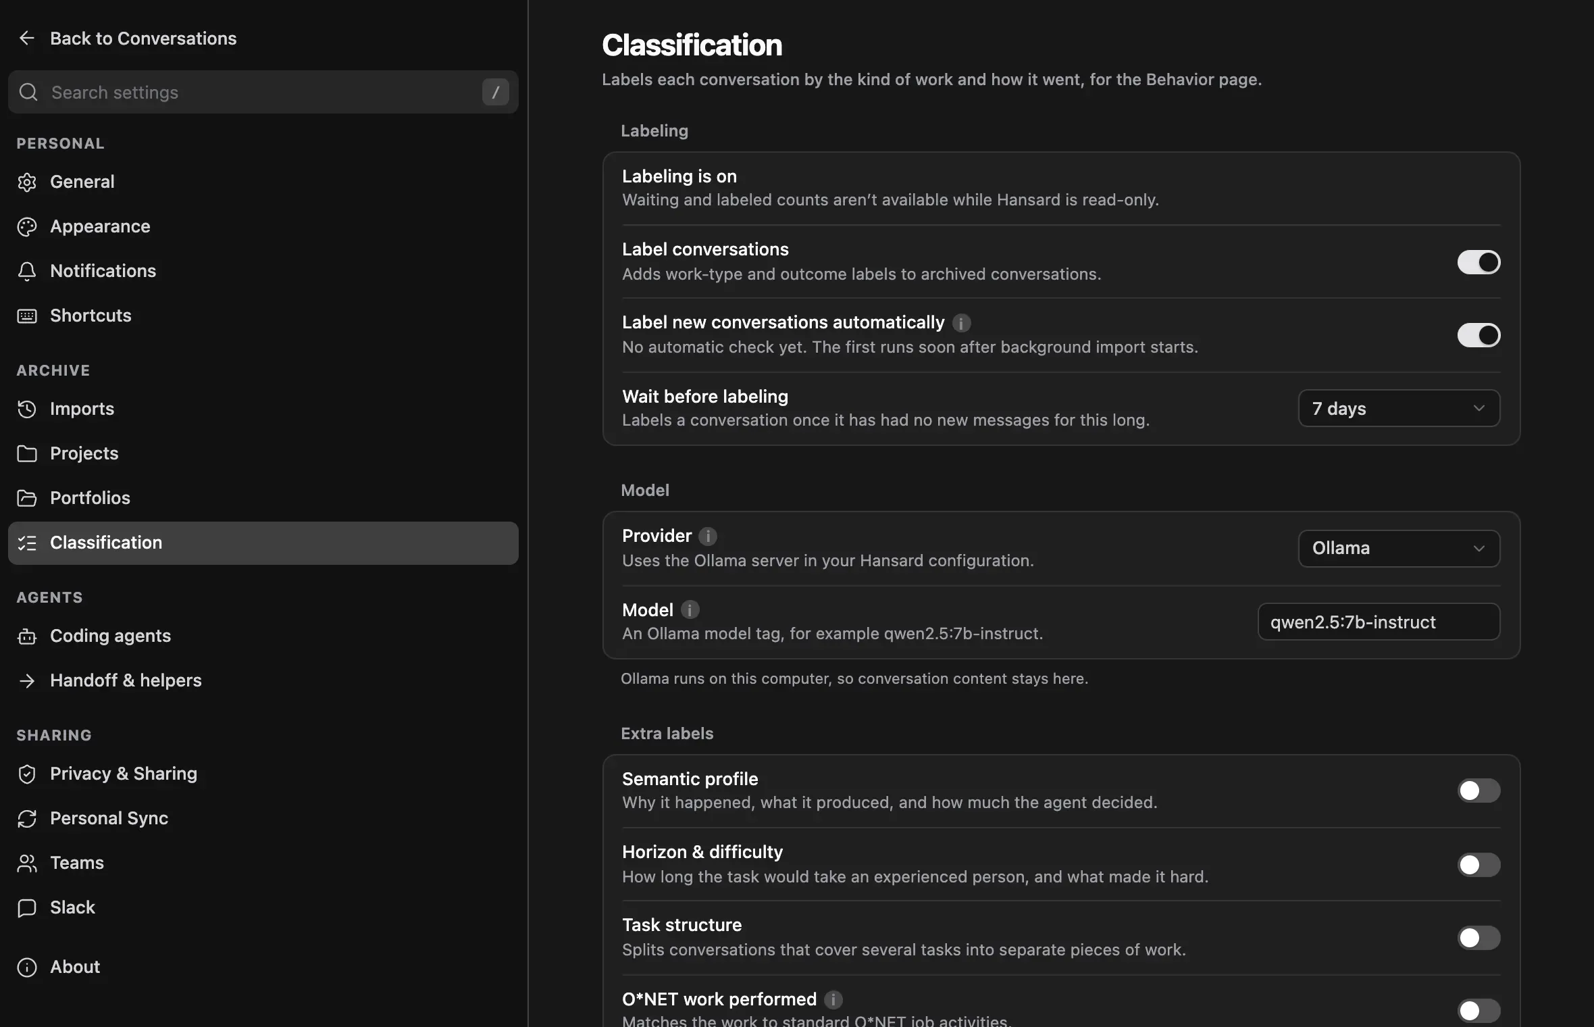Viewport: 1594px width, 1027px height.
Task: Open the Wait before labeling 7 days dropdown
Action: pos(1399,408)
